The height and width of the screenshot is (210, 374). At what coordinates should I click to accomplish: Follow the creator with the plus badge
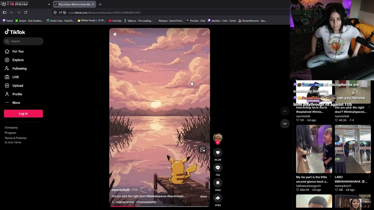218,142
